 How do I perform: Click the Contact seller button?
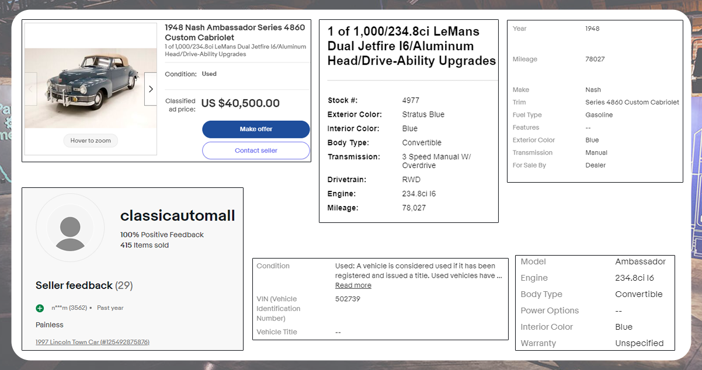(x=256, y=151)
